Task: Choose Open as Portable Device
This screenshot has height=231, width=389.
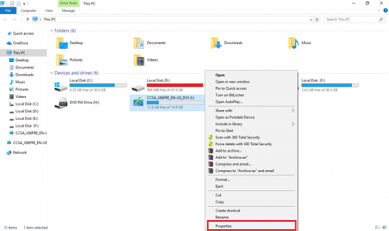Action: 251,117
